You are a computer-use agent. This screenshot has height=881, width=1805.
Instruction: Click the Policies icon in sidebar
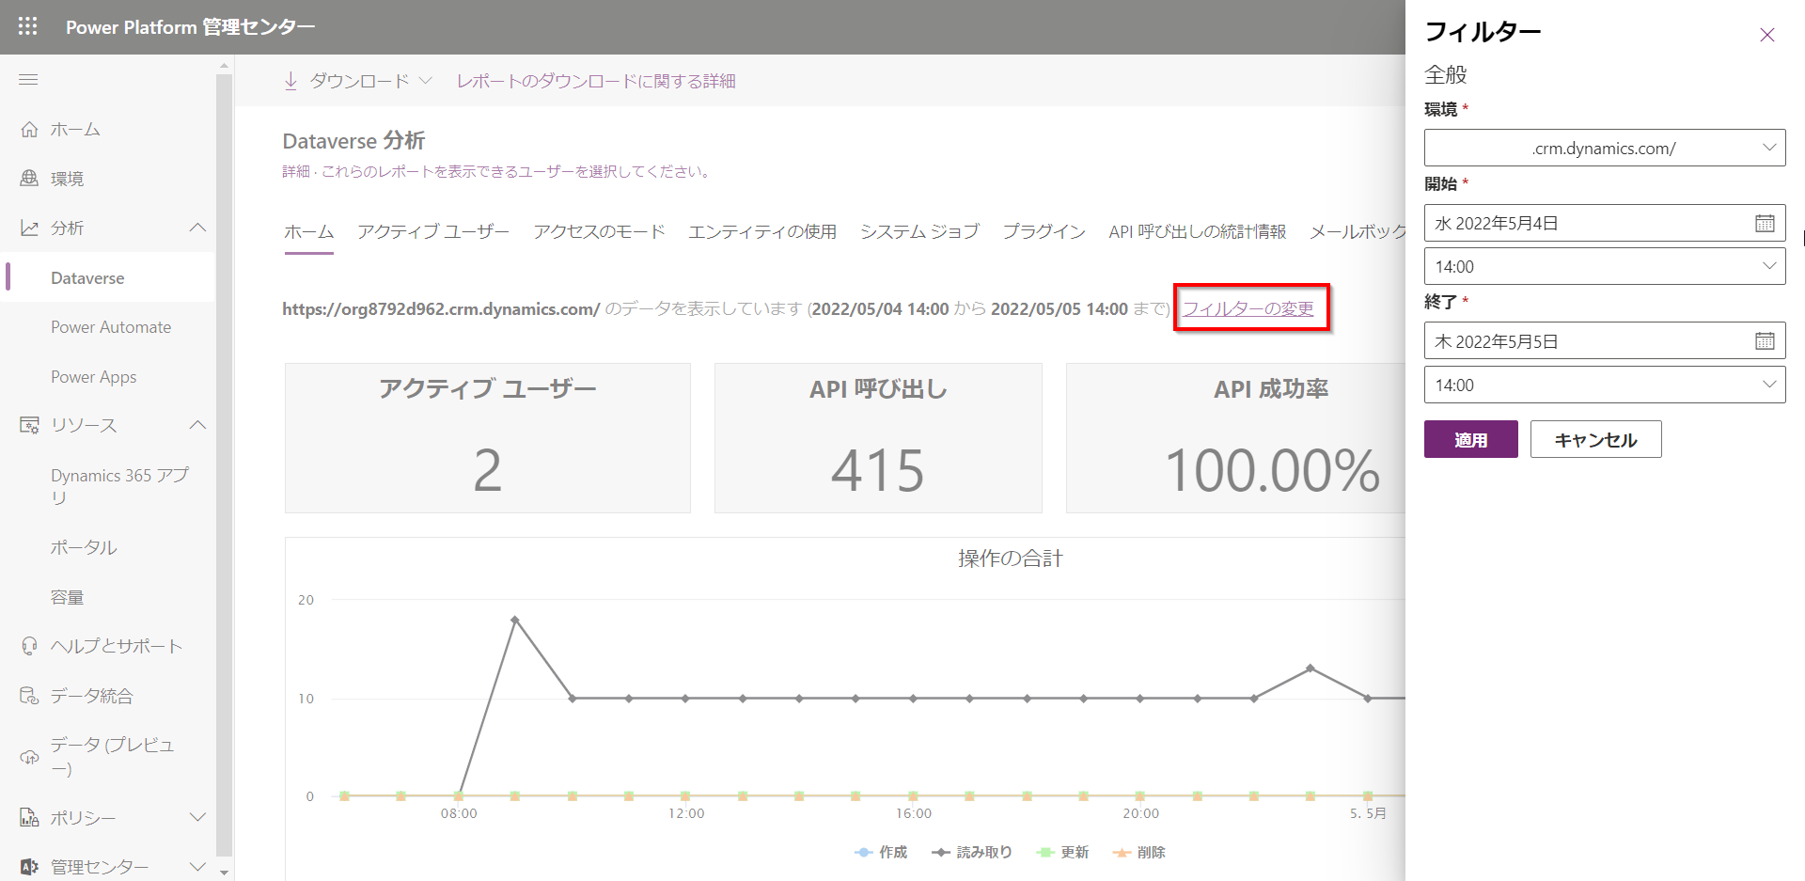tap(29, 817)
